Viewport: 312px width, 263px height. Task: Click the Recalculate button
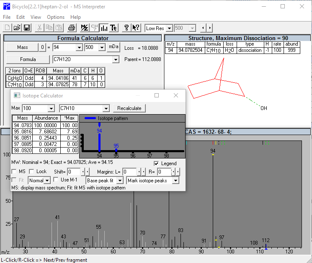tap(129, 108)
